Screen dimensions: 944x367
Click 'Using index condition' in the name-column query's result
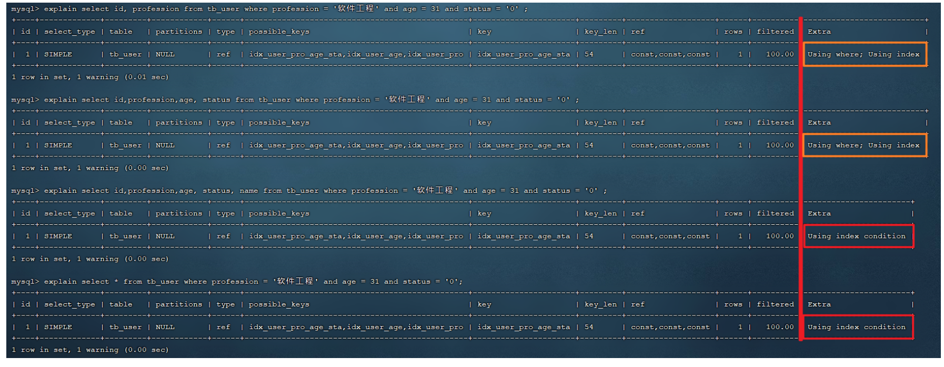(857, 236)
